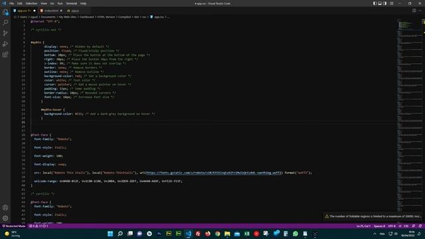Split the editor to the right
Image resolution: width=425 pixels, height=239 pixels.
click(414, 11)
